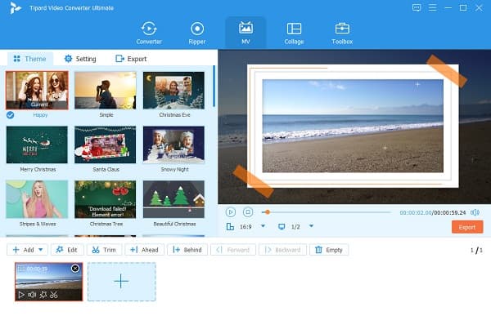Viewport: 491px width, 316px height.
Task: Play the preview video
Action: point(231,212)
